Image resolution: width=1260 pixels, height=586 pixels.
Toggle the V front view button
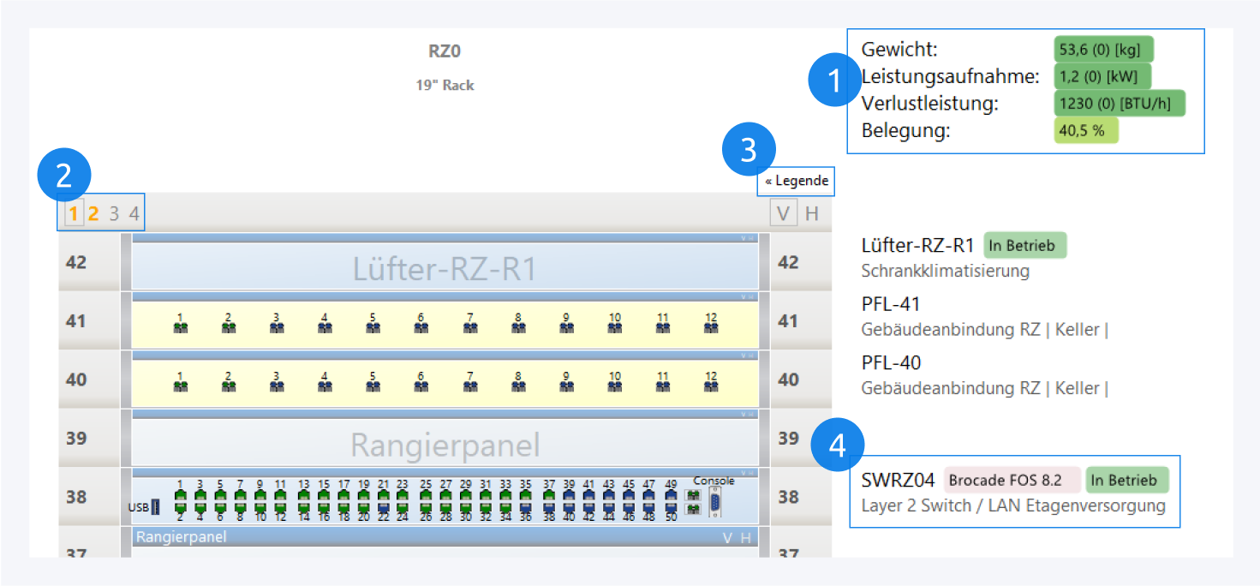click(x=783, y=213)
